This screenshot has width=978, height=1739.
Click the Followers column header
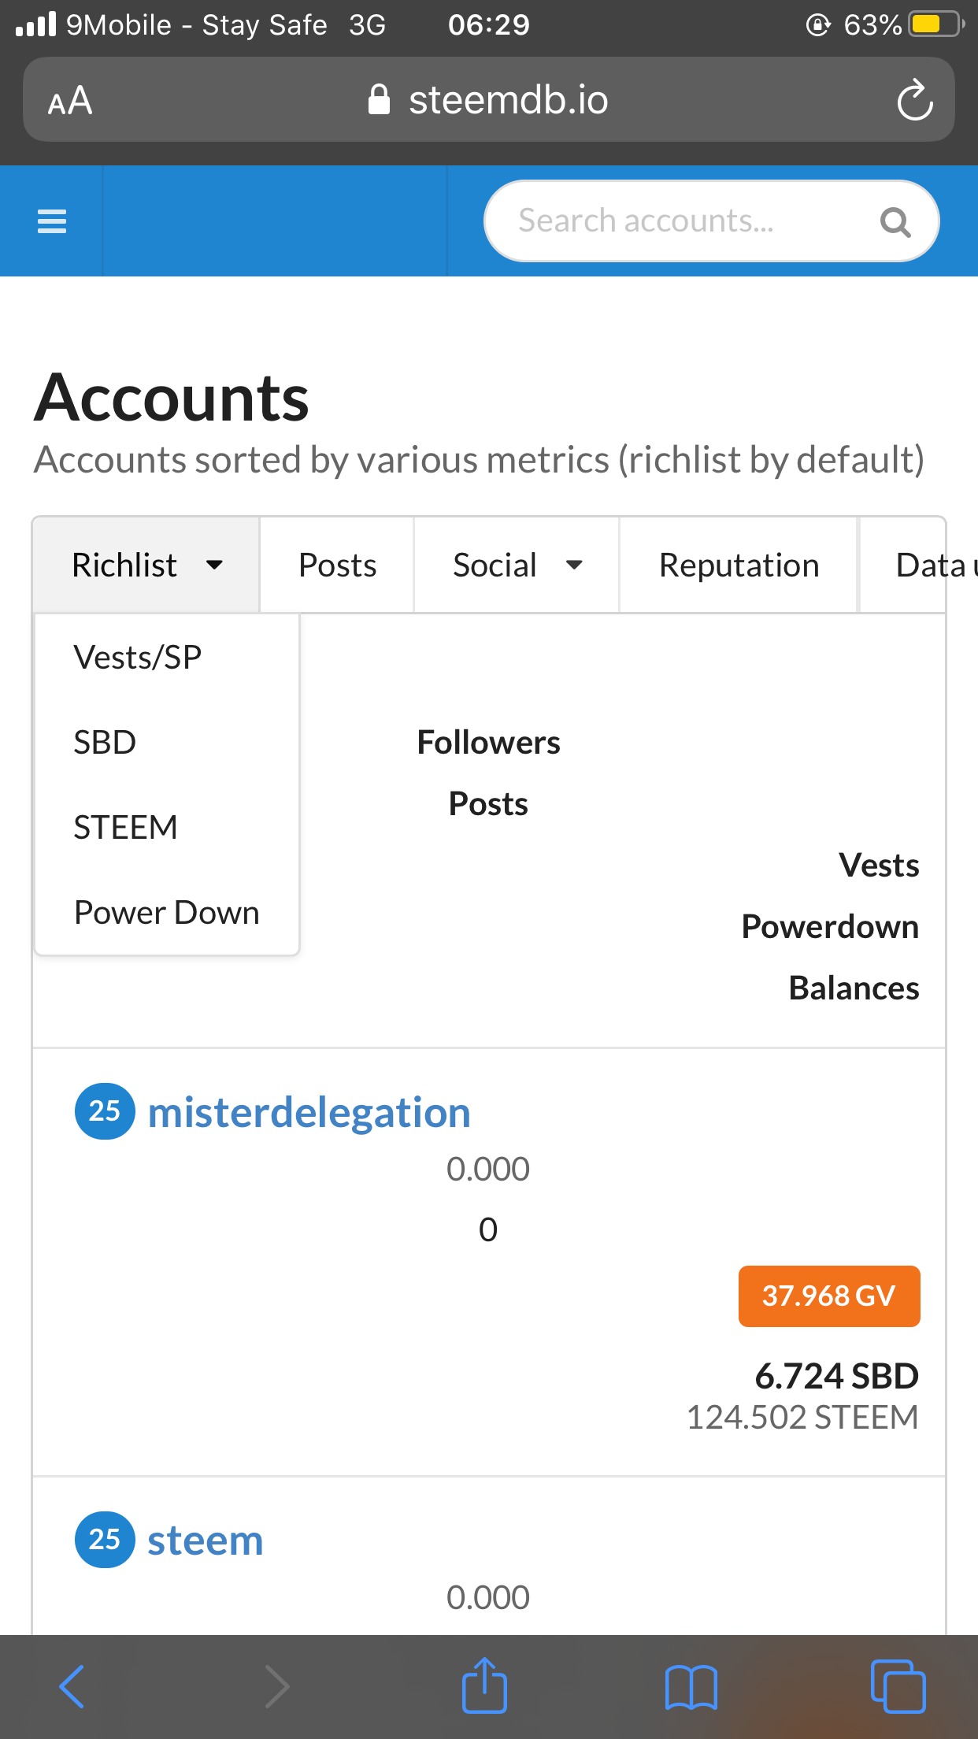pyautogui.click(x=488, y=742)
